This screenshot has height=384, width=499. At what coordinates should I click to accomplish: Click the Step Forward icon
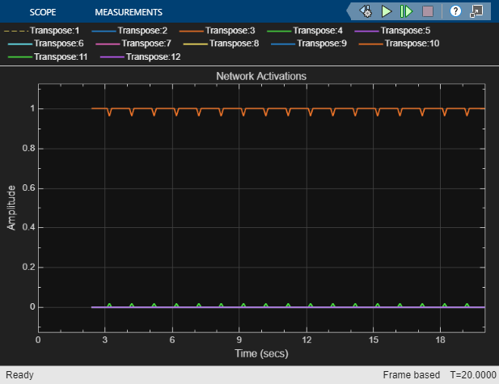(406, 11)
